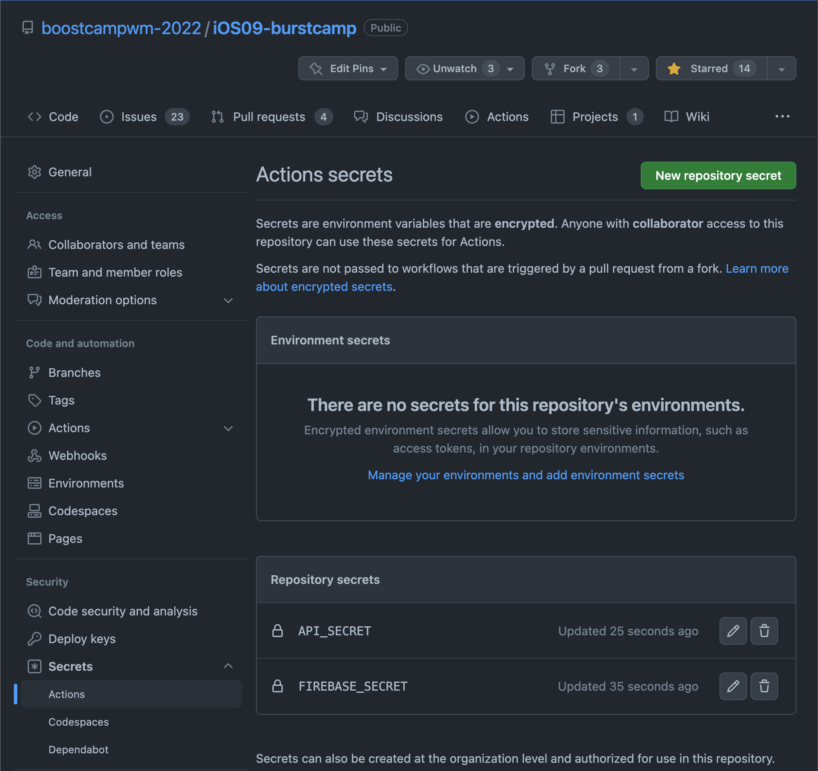818x771 pixels.
Task: Click the Pull requests count badge 4
Action: 323,117
